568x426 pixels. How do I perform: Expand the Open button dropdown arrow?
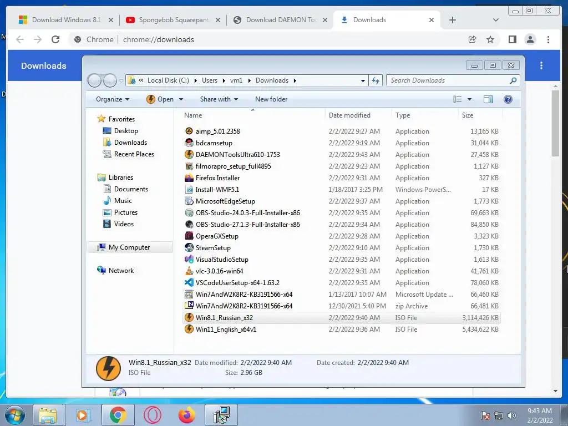point(181,99)
